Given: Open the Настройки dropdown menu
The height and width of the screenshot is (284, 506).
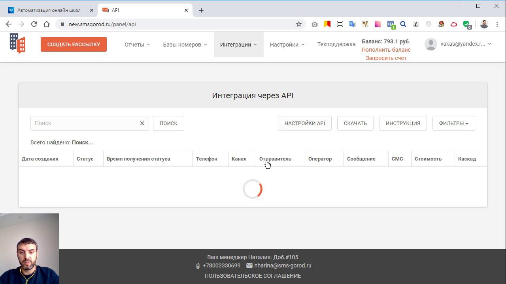Looking at the screenshot, I should point(287,45).
